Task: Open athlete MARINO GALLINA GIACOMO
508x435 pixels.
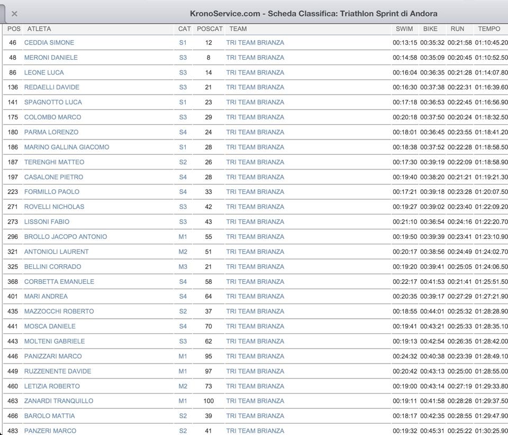Action: point(67,147)
